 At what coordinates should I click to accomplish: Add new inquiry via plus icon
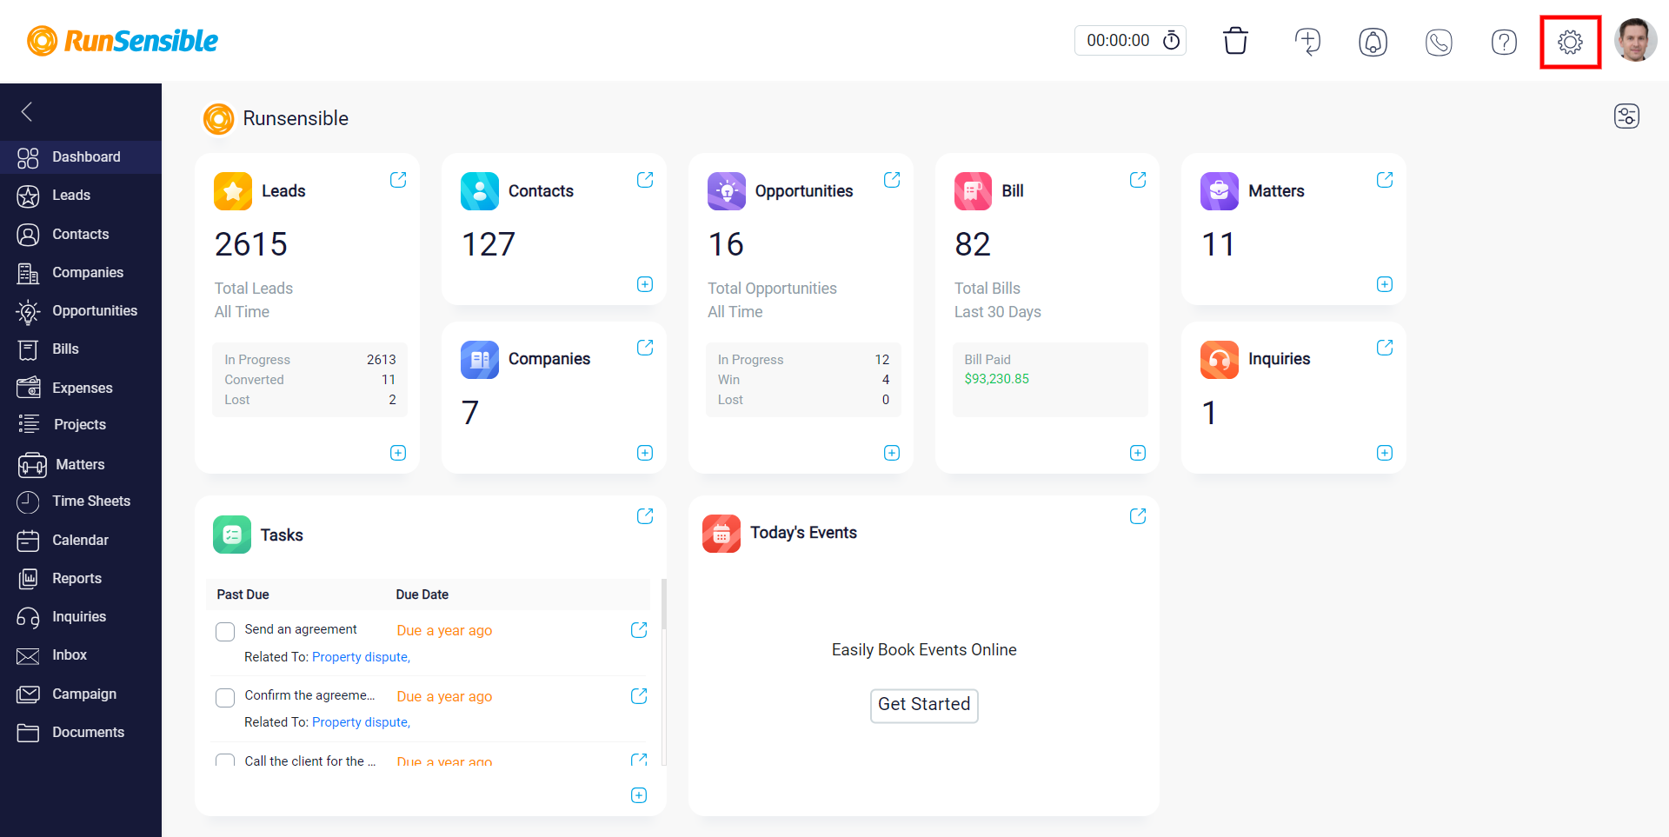tap(1385, 453)
